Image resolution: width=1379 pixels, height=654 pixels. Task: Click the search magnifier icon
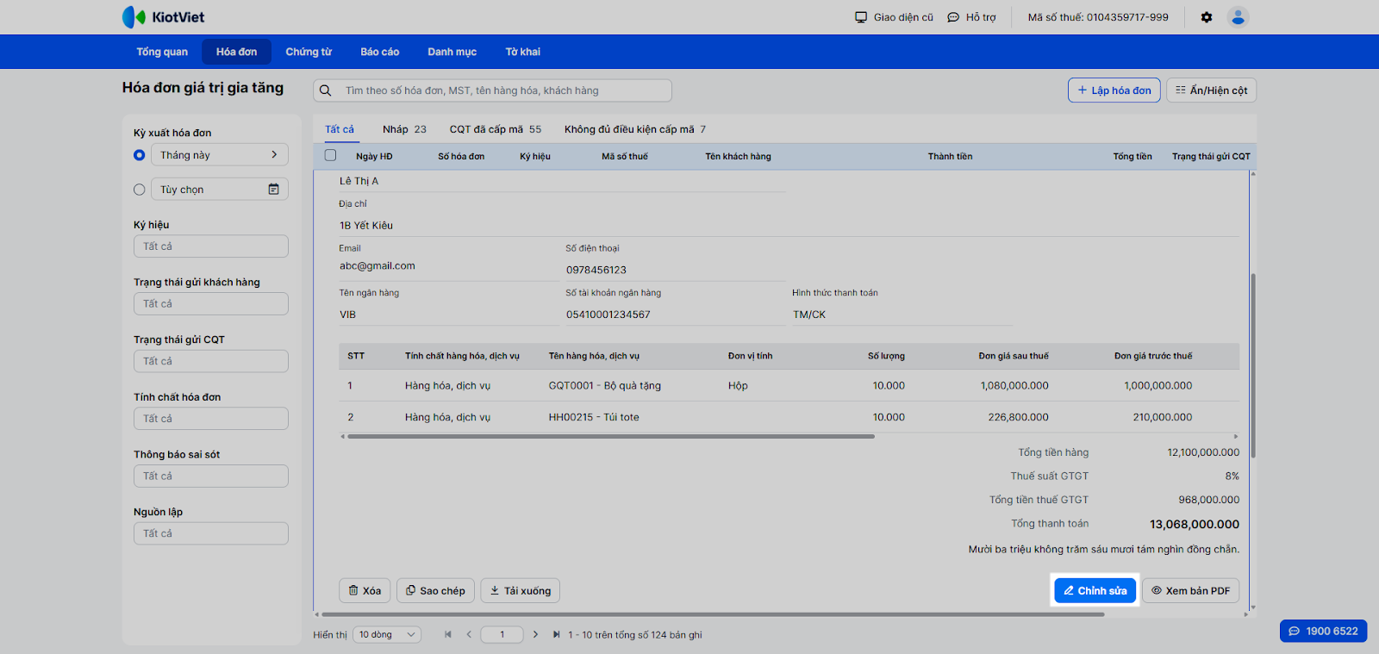pos(326,90)
